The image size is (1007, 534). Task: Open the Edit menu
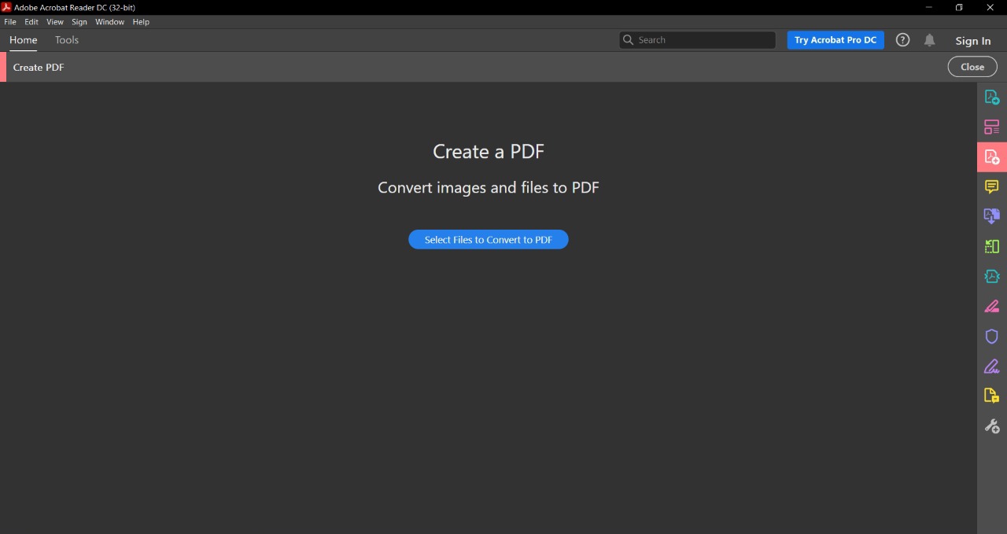pyautogui.click(x=31, y=22)
